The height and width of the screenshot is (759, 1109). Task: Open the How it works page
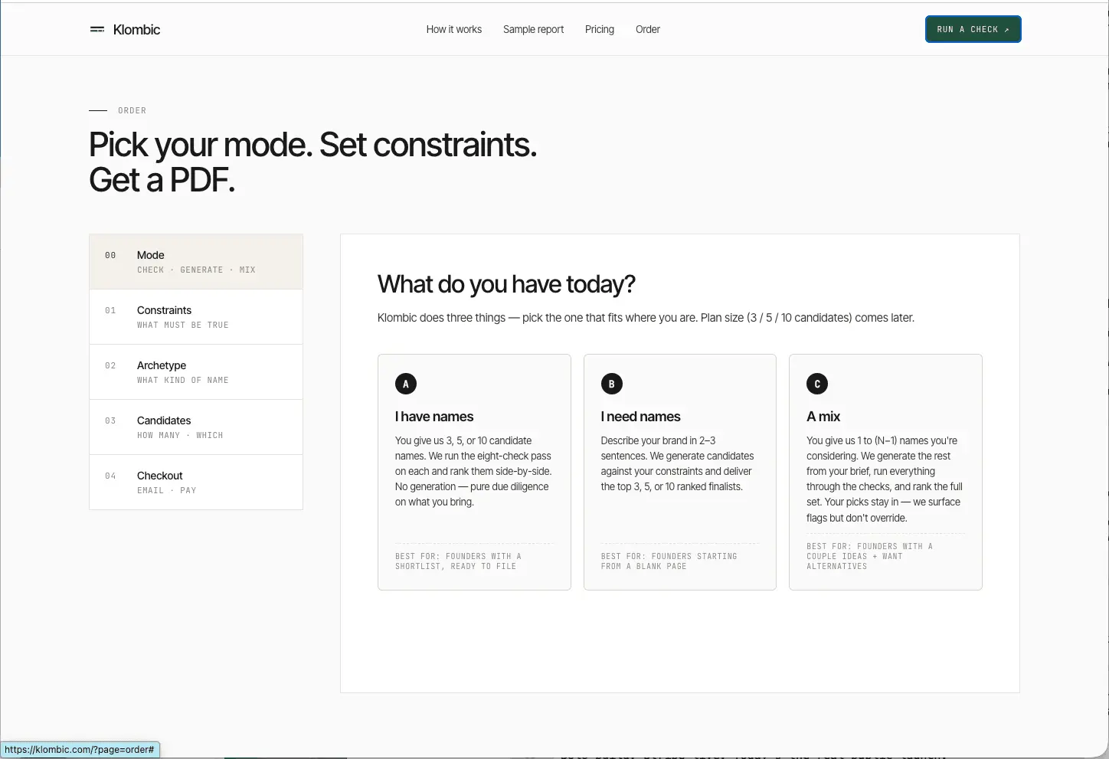454,29
